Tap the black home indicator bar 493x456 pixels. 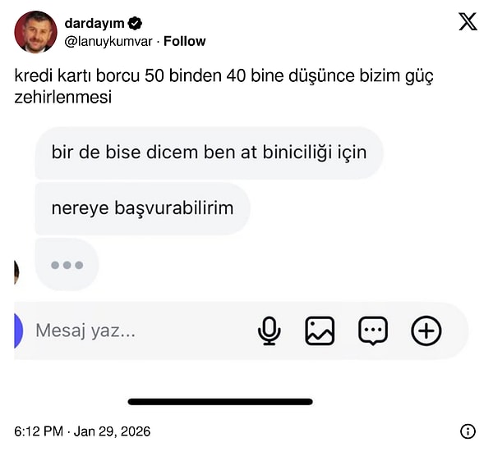point(220,402)
